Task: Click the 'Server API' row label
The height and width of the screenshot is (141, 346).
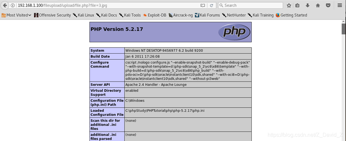Action: [x=100, y=84]
